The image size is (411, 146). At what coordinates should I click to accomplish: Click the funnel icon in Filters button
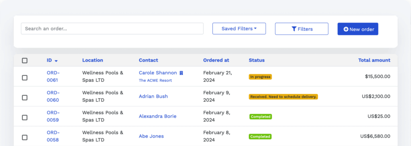click(x=294, y=29)
